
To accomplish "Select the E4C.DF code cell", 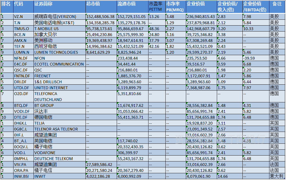I will (x=24, y=64).
